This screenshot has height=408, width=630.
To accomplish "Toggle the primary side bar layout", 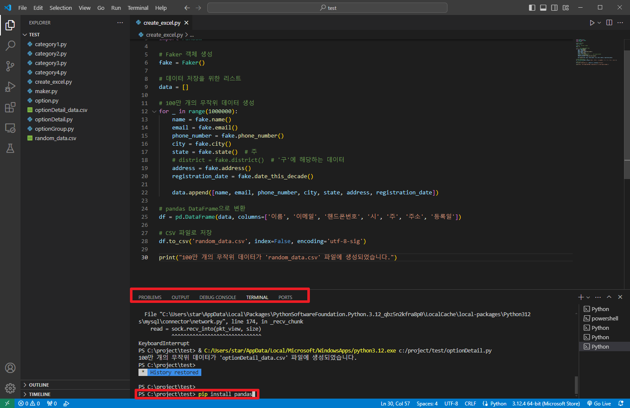I will pyautogui.click(x=532, y=8).
